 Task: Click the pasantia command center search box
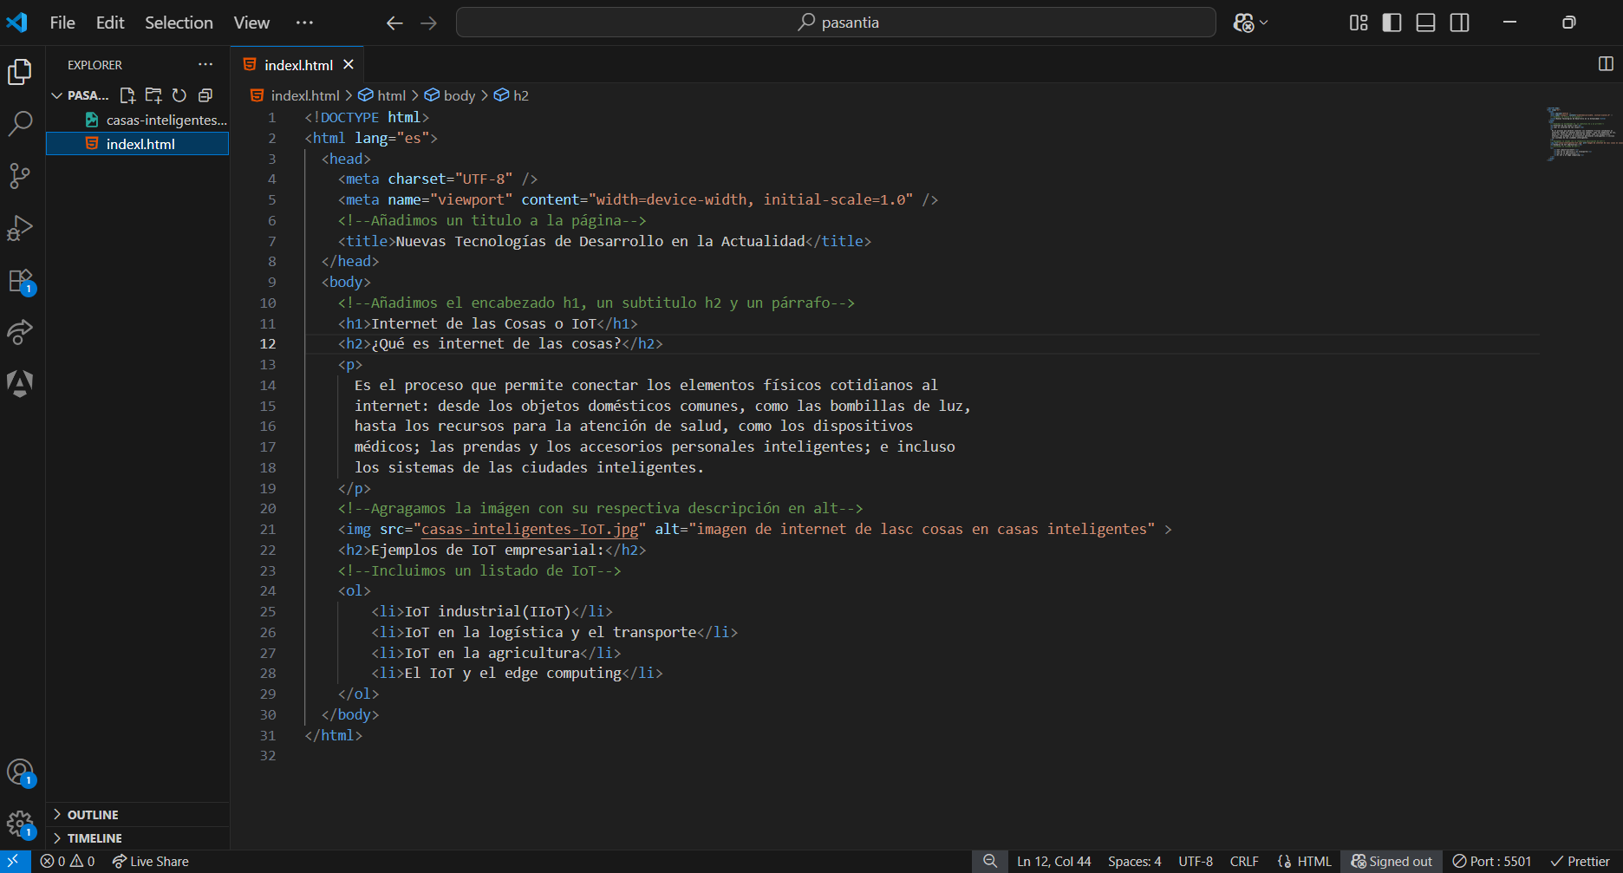coord(836,23)
